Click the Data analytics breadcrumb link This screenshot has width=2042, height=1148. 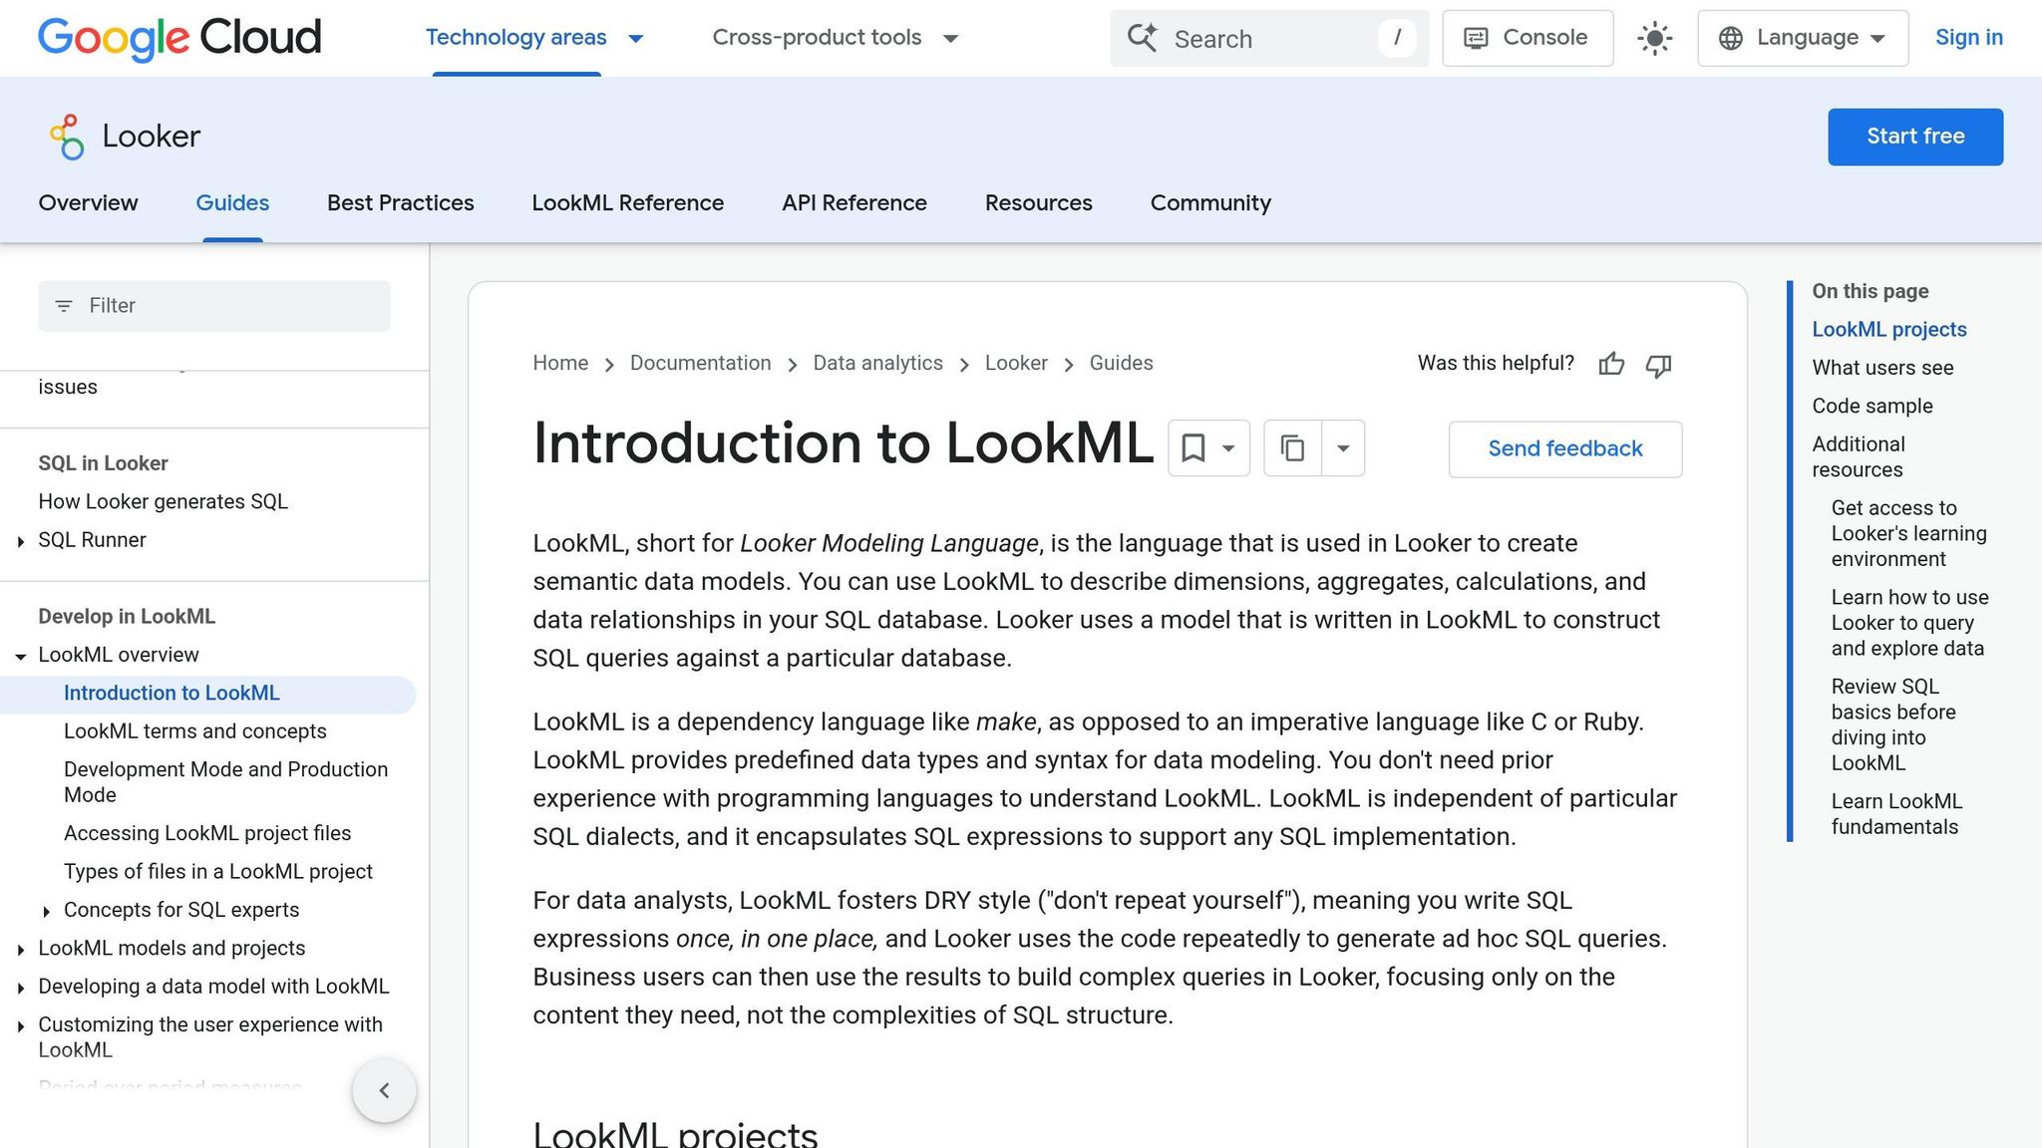[x=877, y=364]
